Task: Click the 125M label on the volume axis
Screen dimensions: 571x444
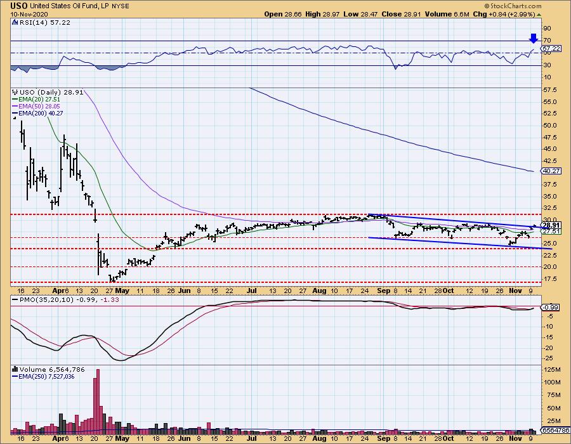Action: (x=552, y=369)
